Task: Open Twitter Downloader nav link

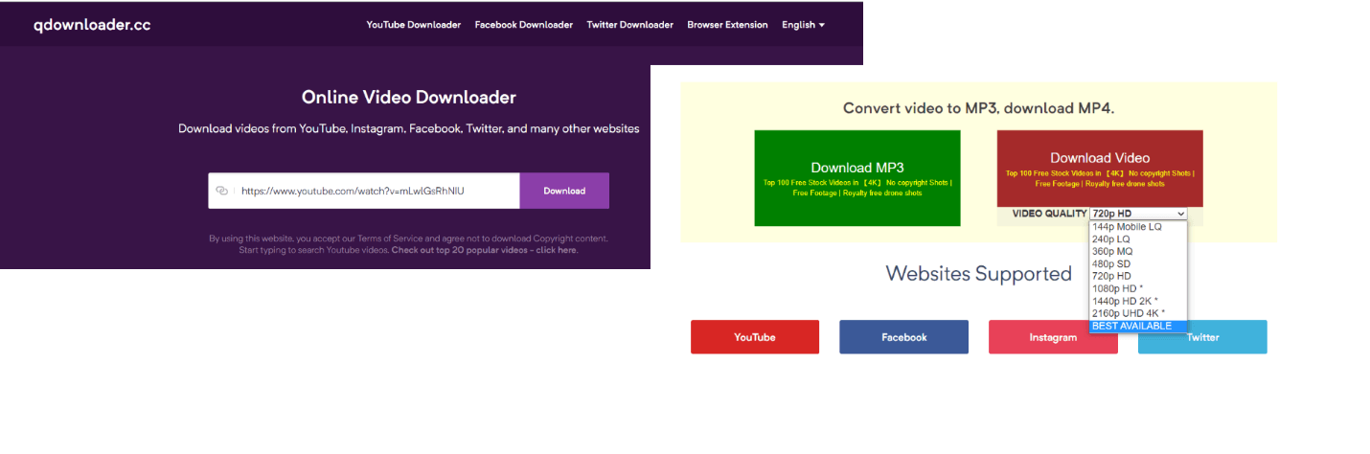Action: tap(629, 25)
